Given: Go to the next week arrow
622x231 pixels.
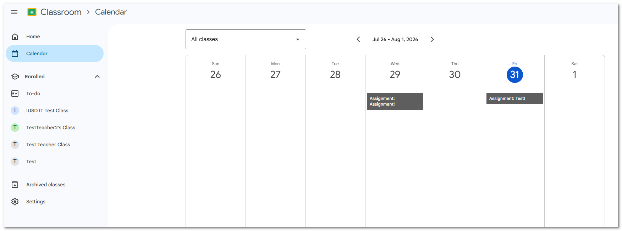Looking at the screenshot, I should click(432, 39).
